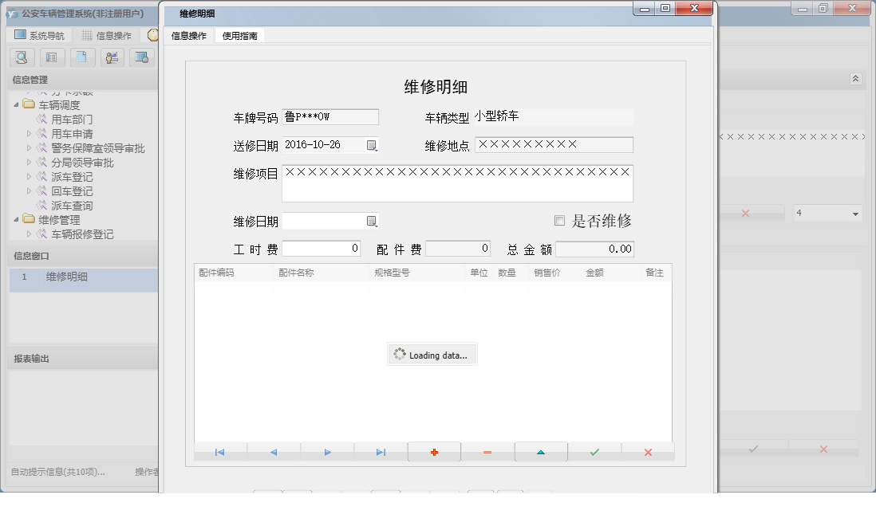Add a parts row with the plus icon
The width and height of the screenshot is (876, 530).
(434, 452)
